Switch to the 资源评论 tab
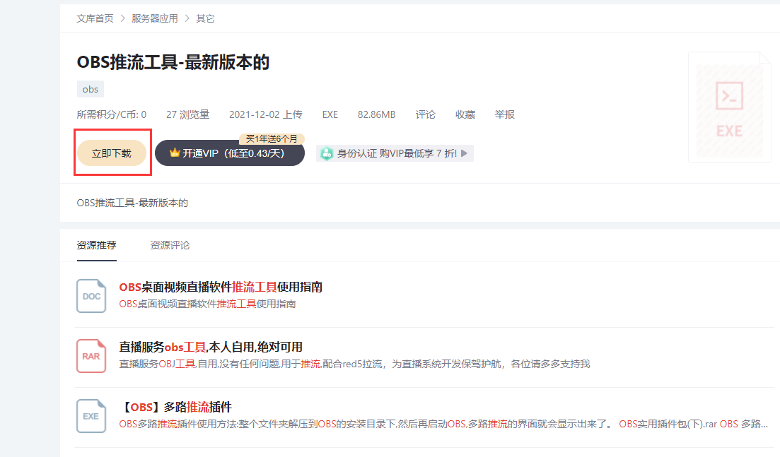The height and width of the screenshot is (457, 780). click(170, 245)
